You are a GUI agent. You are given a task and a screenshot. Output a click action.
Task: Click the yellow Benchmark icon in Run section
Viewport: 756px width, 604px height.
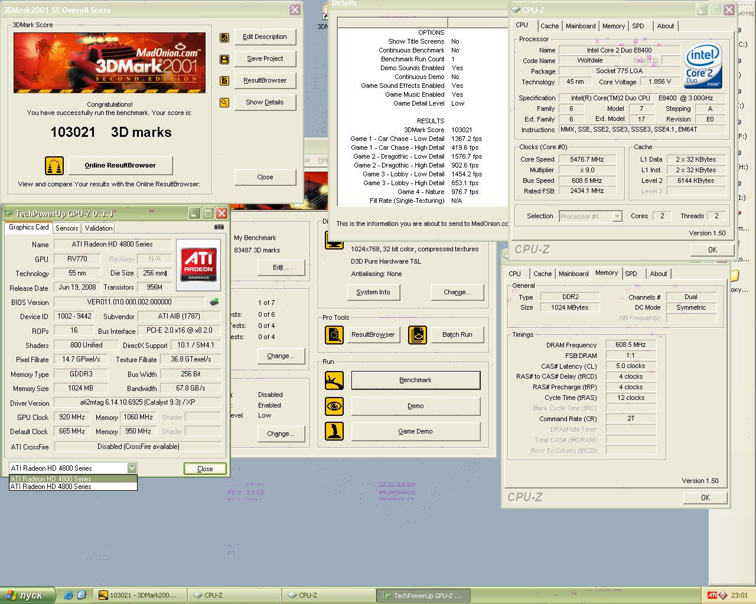click(334, 380)
